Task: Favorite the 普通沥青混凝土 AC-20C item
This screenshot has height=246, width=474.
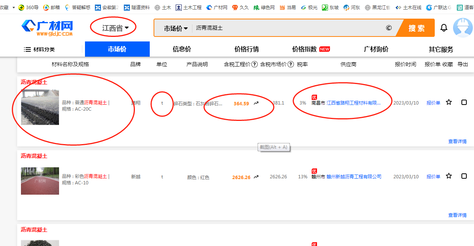Action: click(449, 102)
